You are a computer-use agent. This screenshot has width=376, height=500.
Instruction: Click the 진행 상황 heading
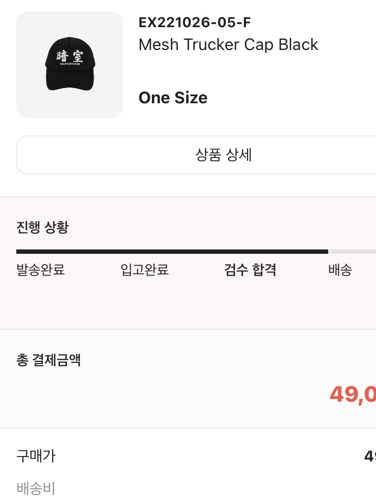pos(42,227)
